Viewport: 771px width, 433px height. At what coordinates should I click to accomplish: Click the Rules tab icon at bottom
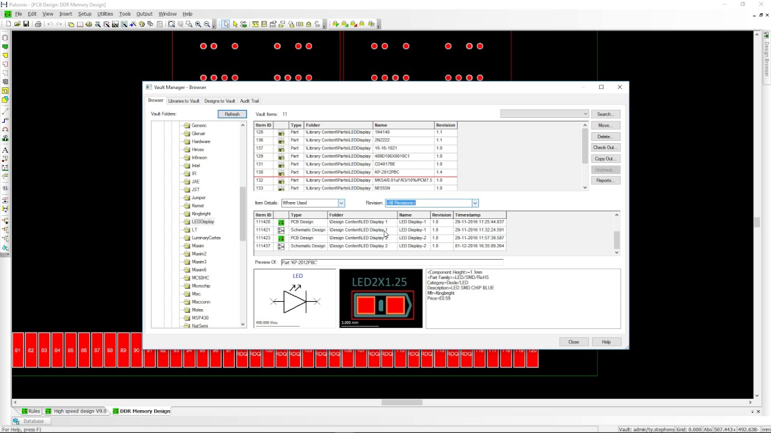pyautogui.click(x=25, y=411)
